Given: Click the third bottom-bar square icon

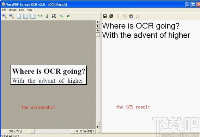Looking at the screenshot, I should click(x=85, y=131).
